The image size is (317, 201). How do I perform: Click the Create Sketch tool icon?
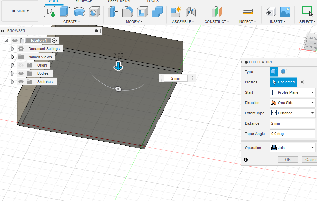click(x=50, y=12)
